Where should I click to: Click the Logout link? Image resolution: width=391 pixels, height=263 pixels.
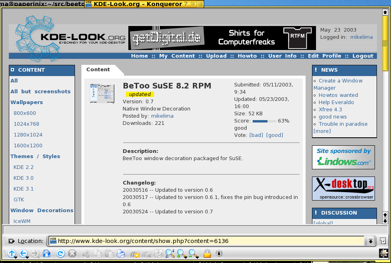(x=363, y=56)
